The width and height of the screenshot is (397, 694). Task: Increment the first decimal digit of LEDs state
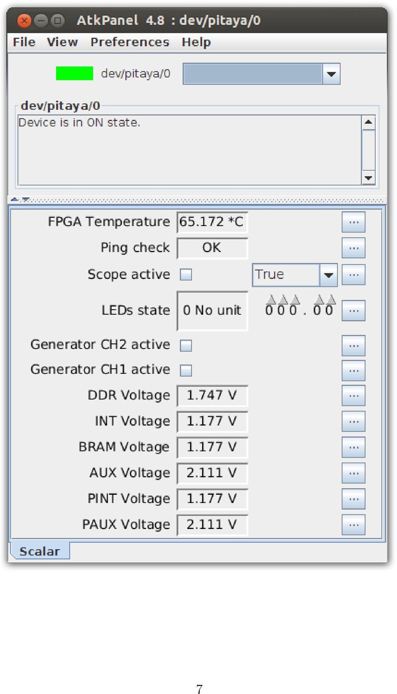click(x=319, y=299)
